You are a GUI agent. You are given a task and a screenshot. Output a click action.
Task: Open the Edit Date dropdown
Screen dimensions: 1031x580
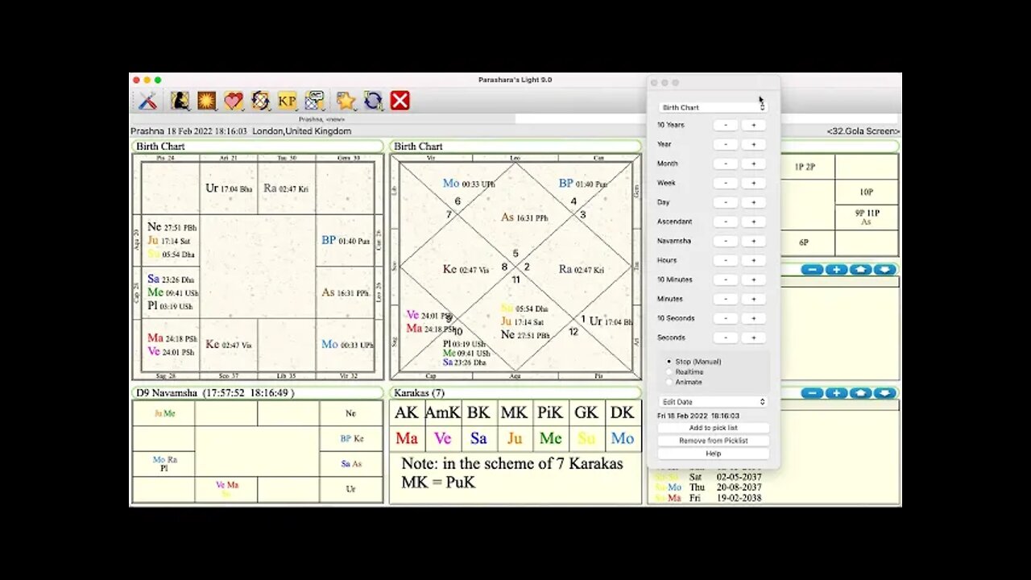[713, 401]
